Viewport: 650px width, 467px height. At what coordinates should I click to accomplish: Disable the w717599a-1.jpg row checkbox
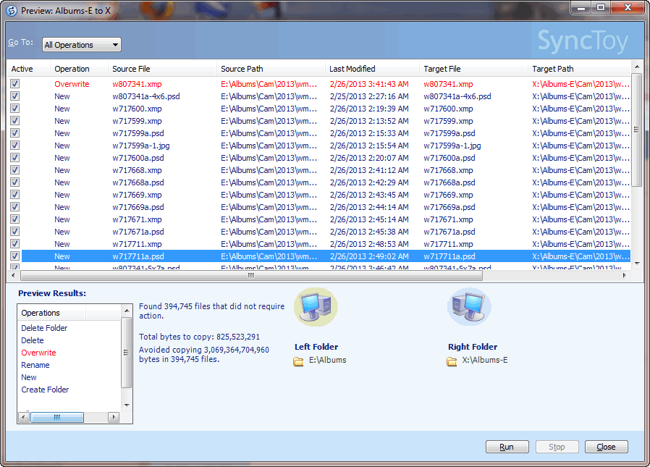coord(15,146)
